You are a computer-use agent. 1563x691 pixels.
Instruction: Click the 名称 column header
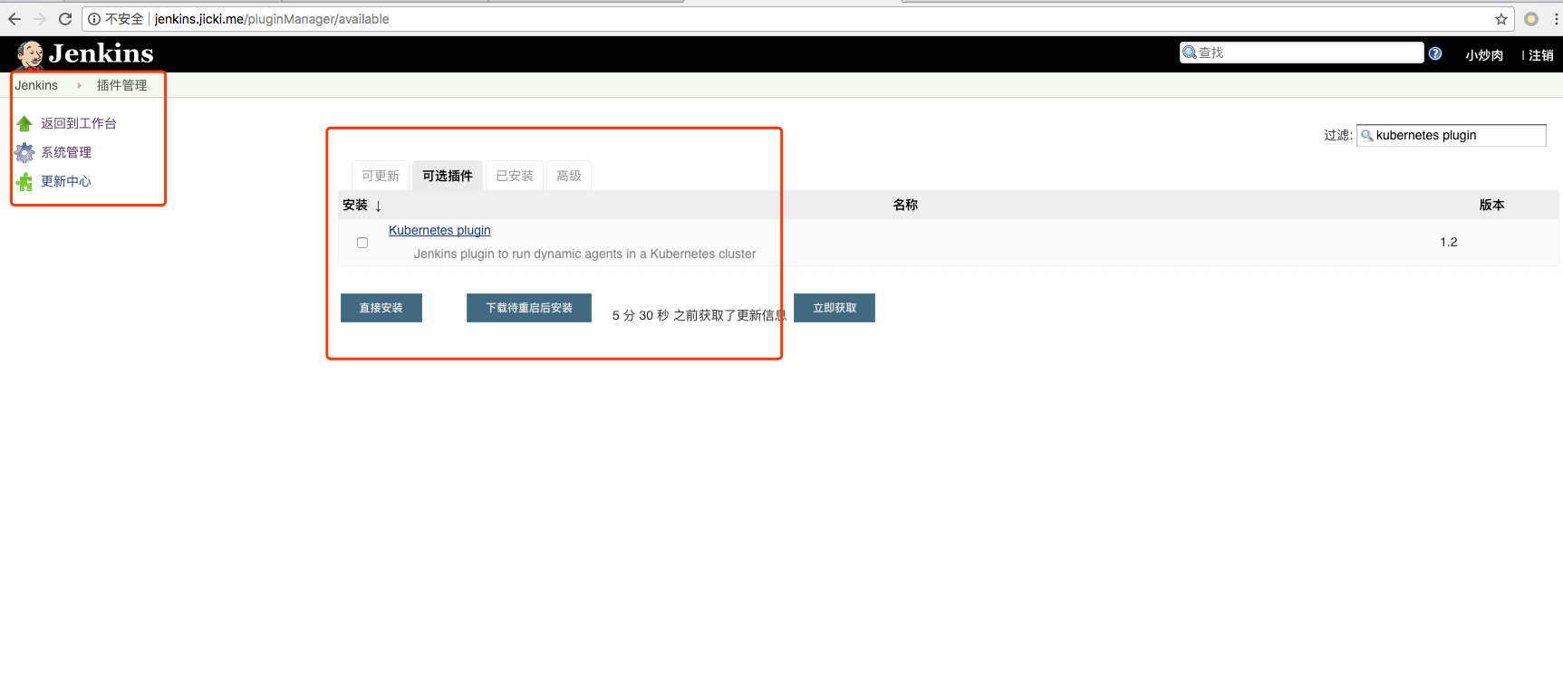[x=905, y=205]
